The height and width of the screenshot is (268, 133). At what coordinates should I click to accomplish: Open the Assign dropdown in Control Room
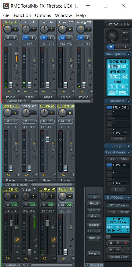pyautogui.click(x=94, y=253)
